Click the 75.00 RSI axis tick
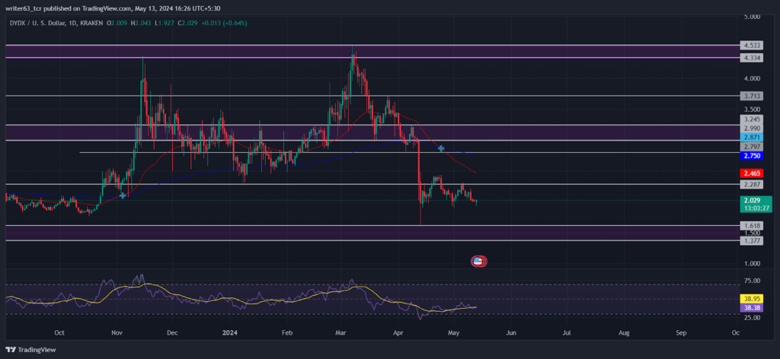780x359 pixels. [x=752, y=281]
